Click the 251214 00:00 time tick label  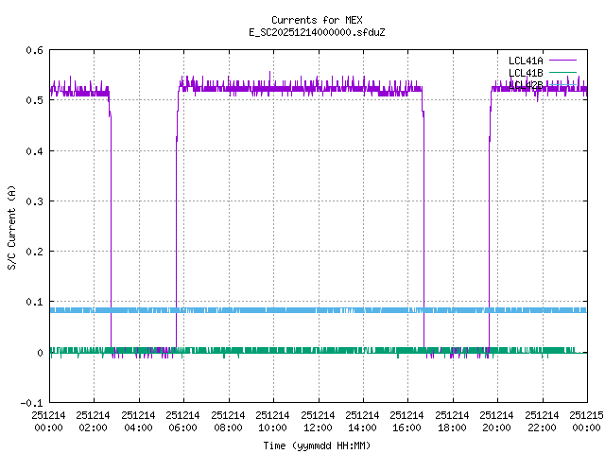(x=48, y=421)
